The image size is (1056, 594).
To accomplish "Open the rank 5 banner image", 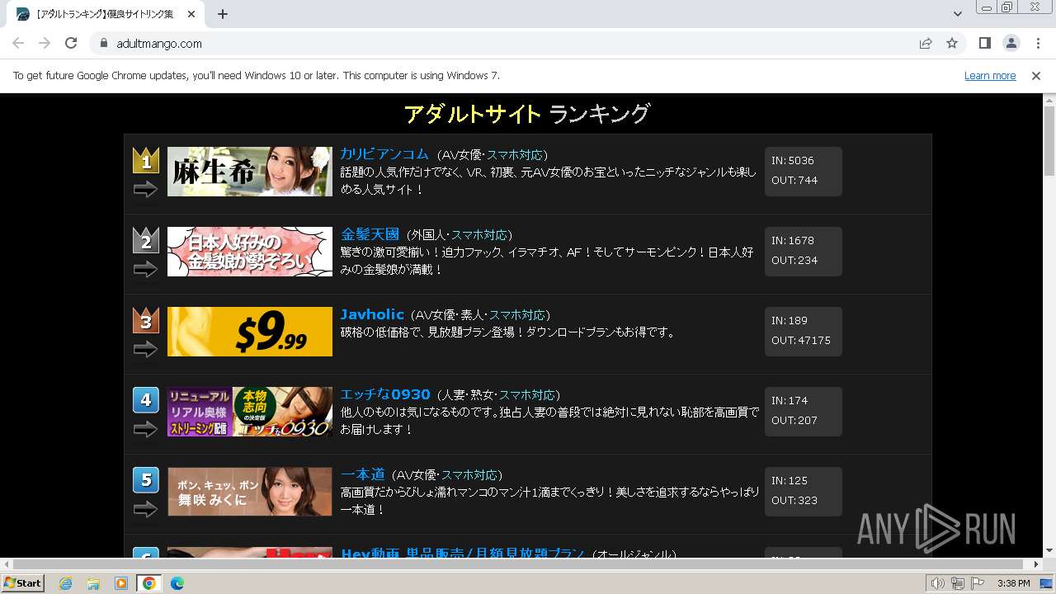I will click(250, 492).
